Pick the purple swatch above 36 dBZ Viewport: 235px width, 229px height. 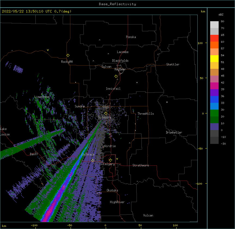tap(214, 92)
